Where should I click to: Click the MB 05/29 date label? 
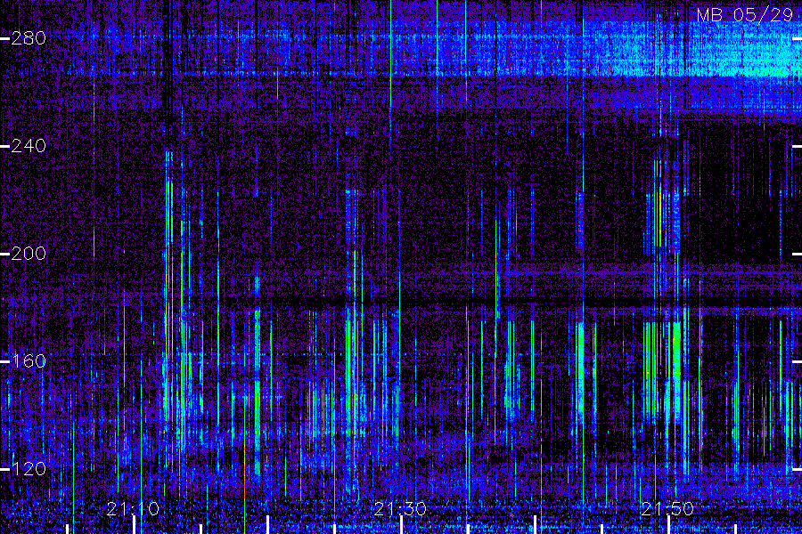point(745,15)
